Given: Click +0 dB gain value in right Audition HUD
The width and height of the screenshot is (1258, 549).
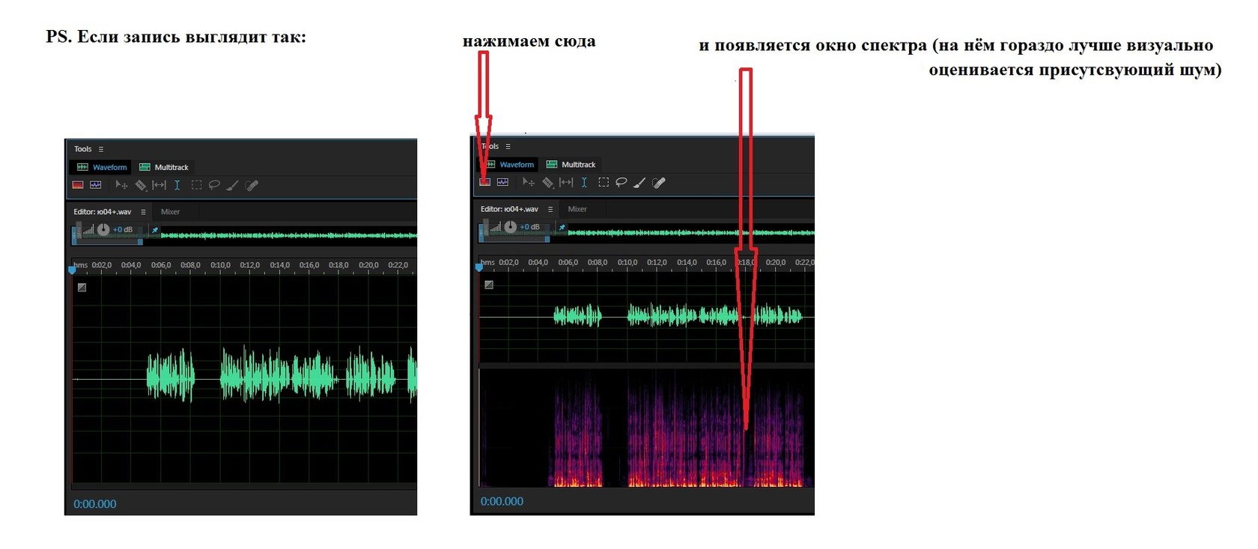Looking at the screenshot, I should coord(530,227).
